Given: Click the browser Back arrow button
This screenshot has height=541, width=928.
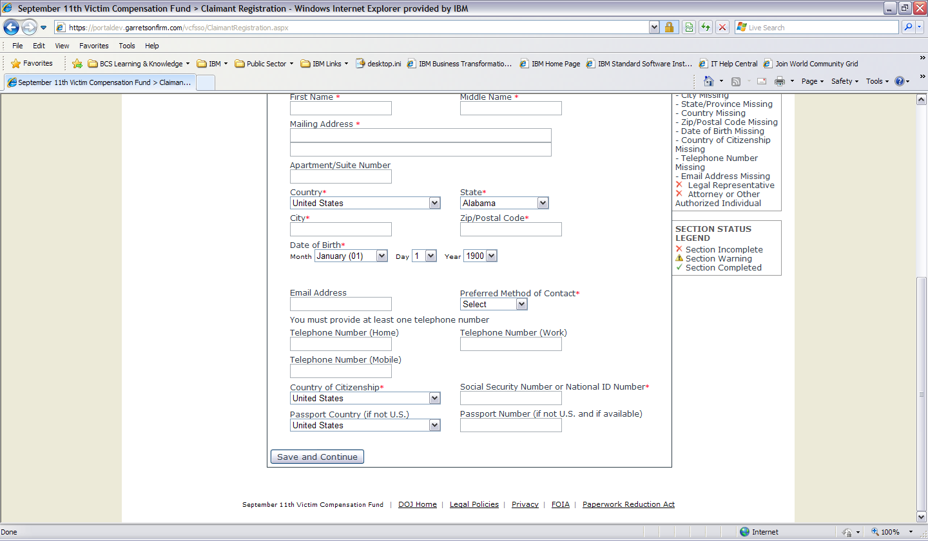Looking at the screenshot, I should pos(12,28).
